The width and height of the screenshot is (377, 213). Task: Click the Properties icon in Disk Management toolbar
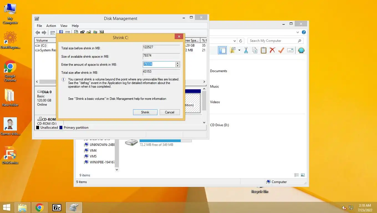point(82,32)
